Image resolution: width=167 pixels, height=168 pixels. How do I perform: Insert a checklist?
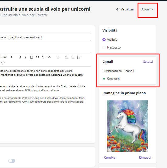[x=79, y=57]
